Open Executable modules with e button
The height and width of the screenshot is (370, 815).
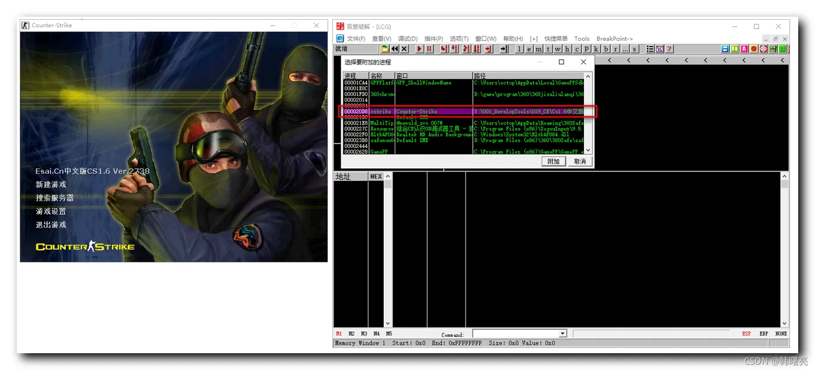[529, 49]
